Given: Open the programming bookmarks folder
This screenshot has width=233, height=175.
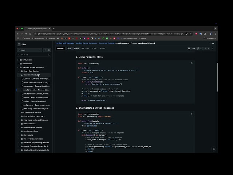Looking at the screenshot, I should [38, 38].
